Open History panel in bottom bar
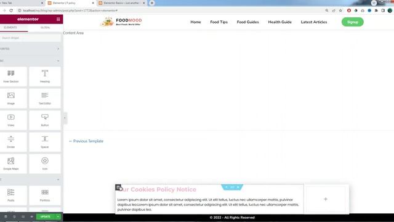 [14, 216]
